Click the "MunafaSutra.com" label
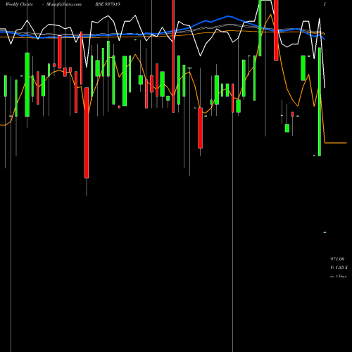 pos(64,4)
